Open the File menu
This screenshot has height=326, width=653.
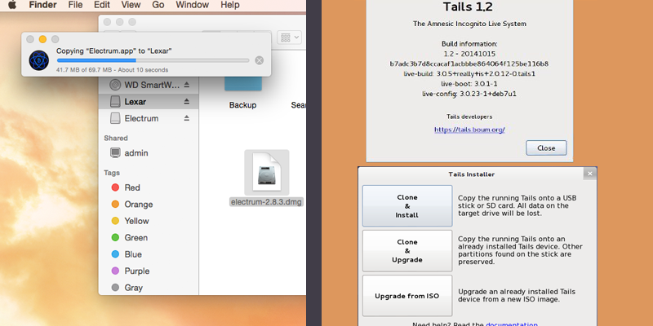(75, 5)
